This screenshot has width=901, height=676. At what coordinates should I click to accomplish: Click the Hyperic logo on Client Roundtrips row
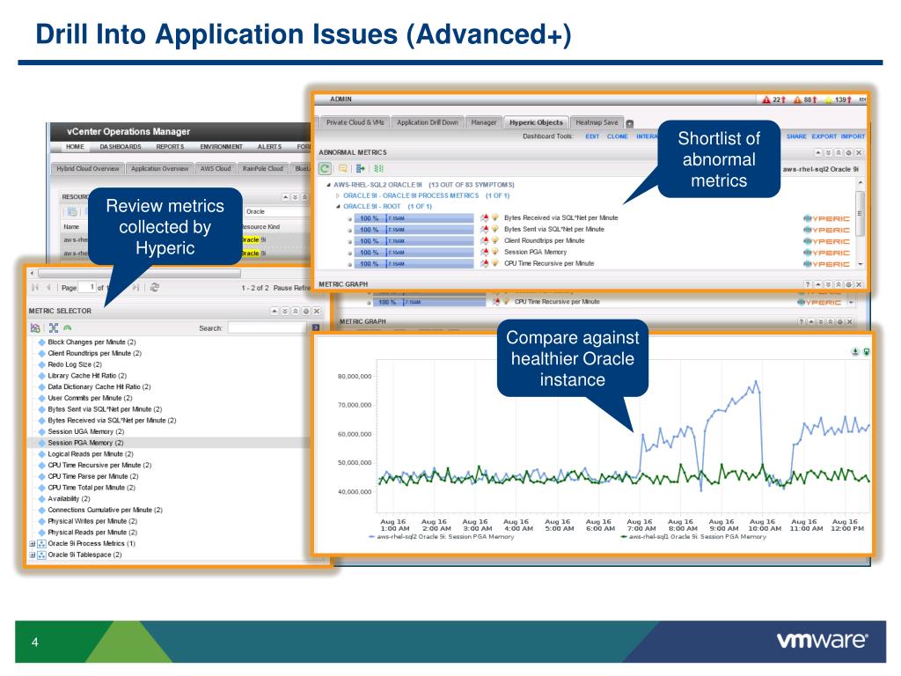point(825,241)
